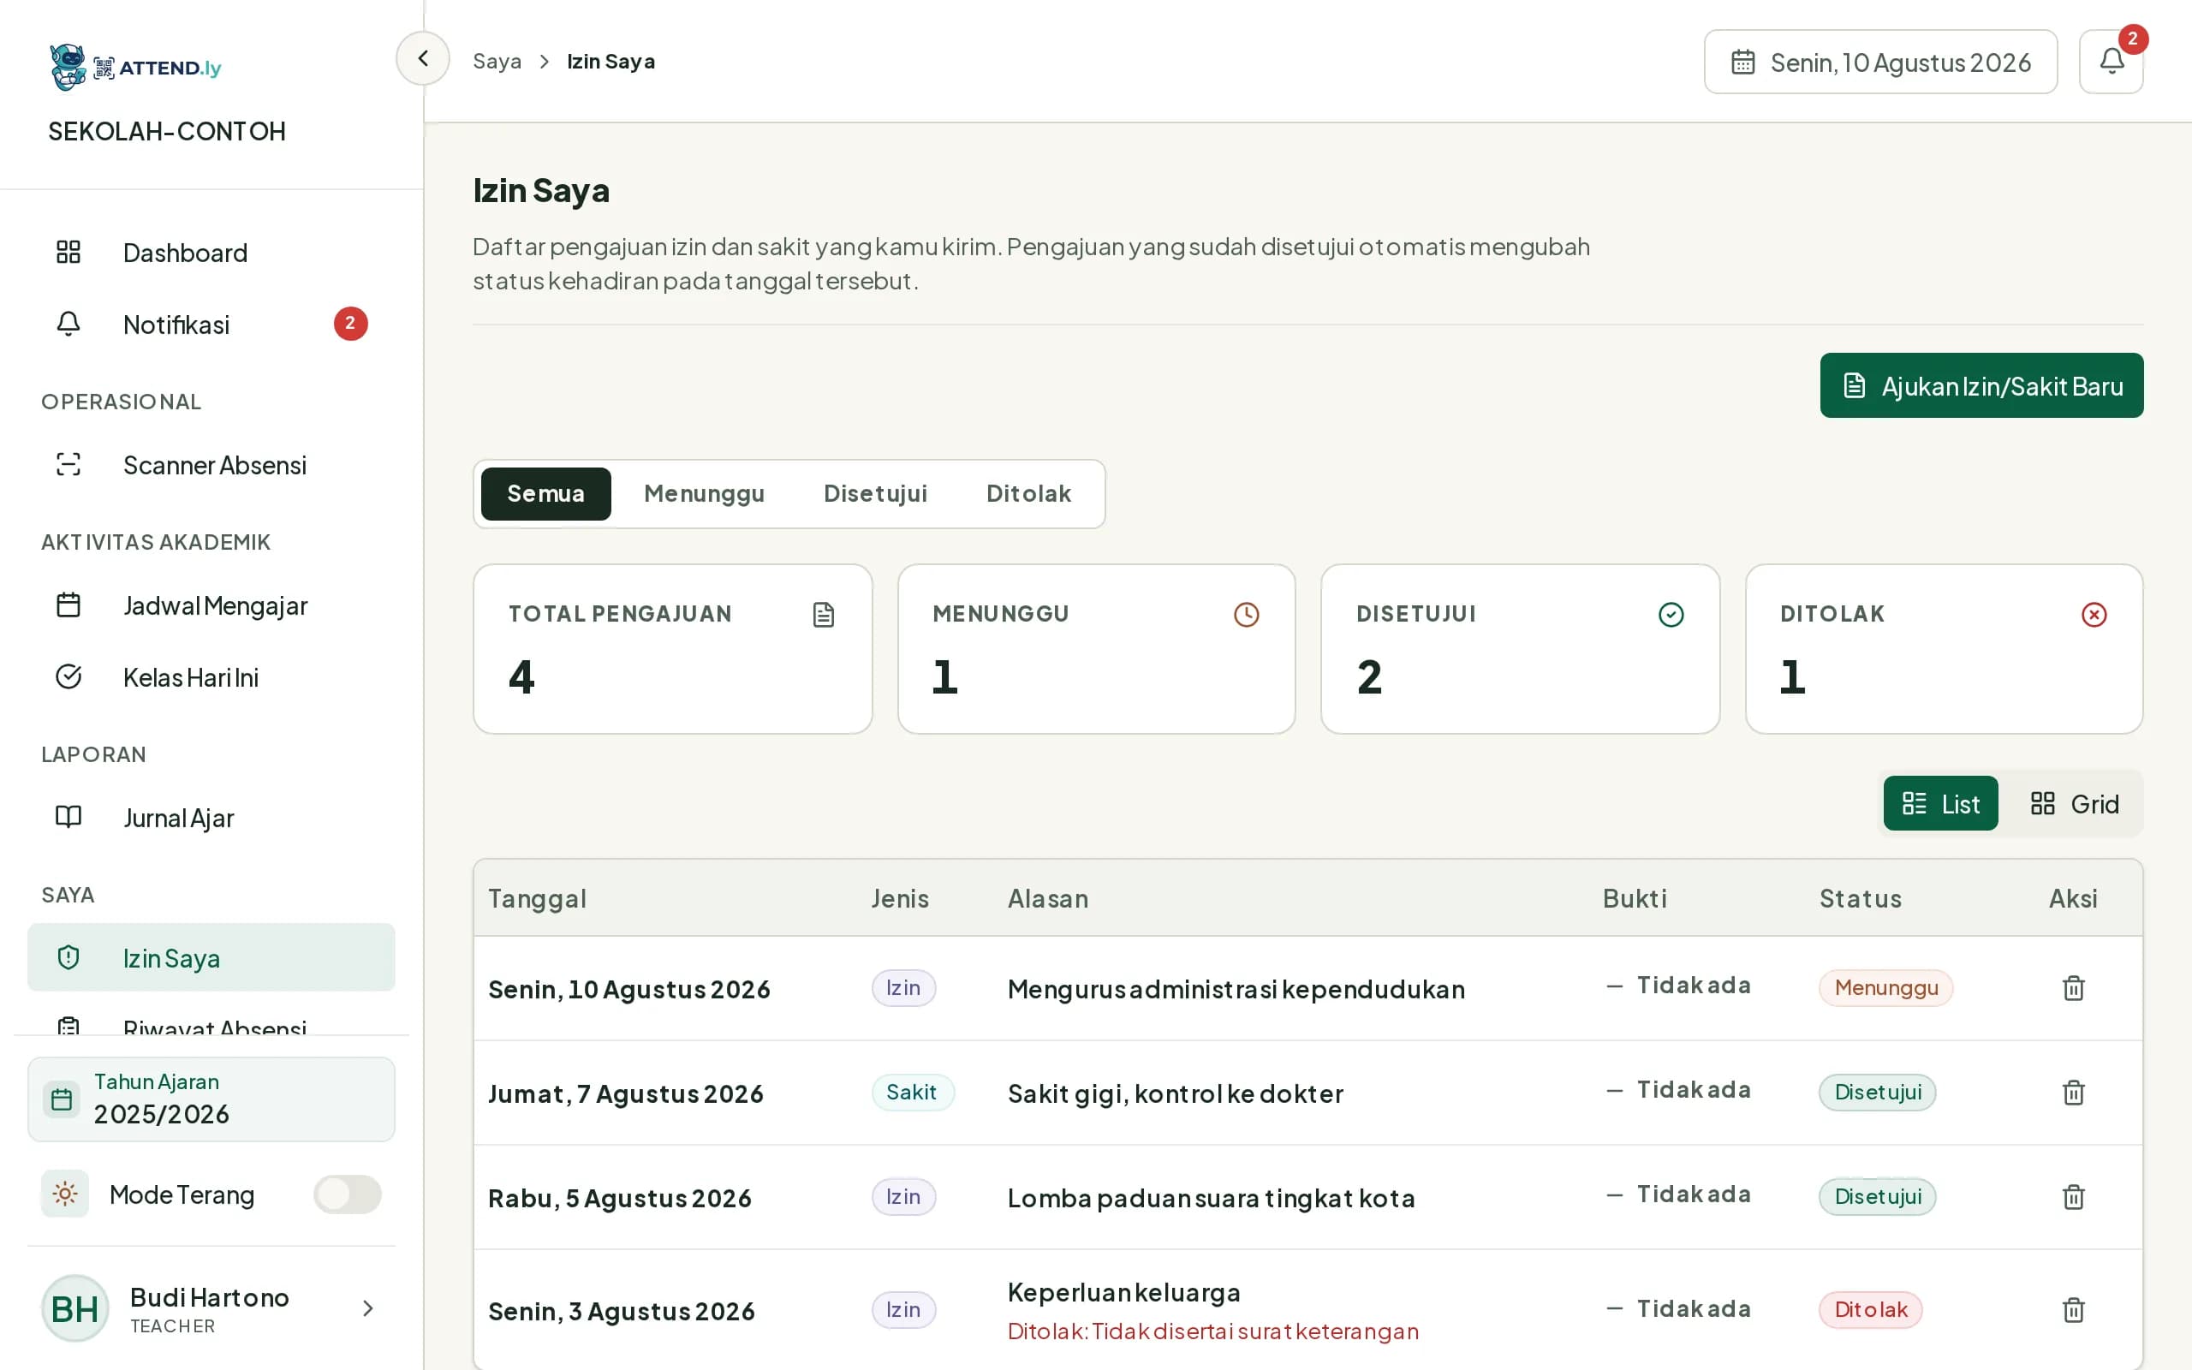Click the Menunggu status badge

[x=1885, y=987]
